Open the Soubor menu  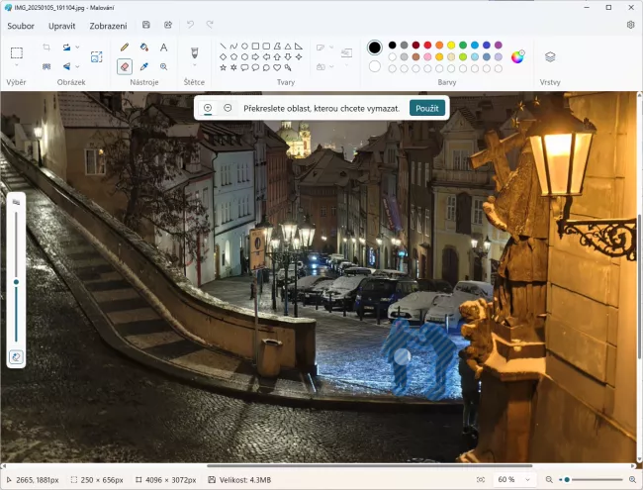tap(21, 25)
